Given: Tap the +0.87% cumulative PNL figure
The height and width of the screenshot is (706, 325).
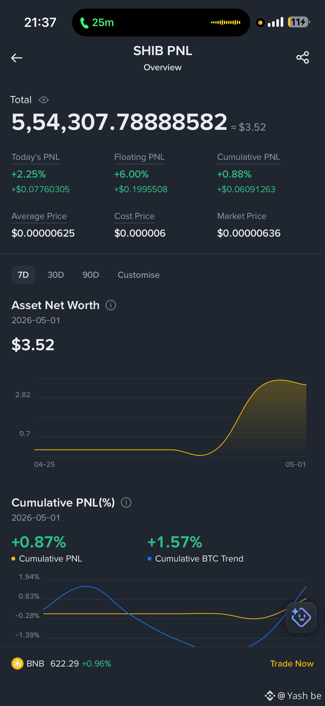Looking at the screenshot, I should click(x=39, y=542).
